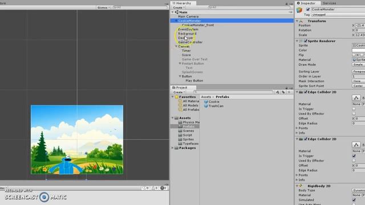
Task: Collapse CookieMonster object in Hierarchy
Action: point(176,20)
